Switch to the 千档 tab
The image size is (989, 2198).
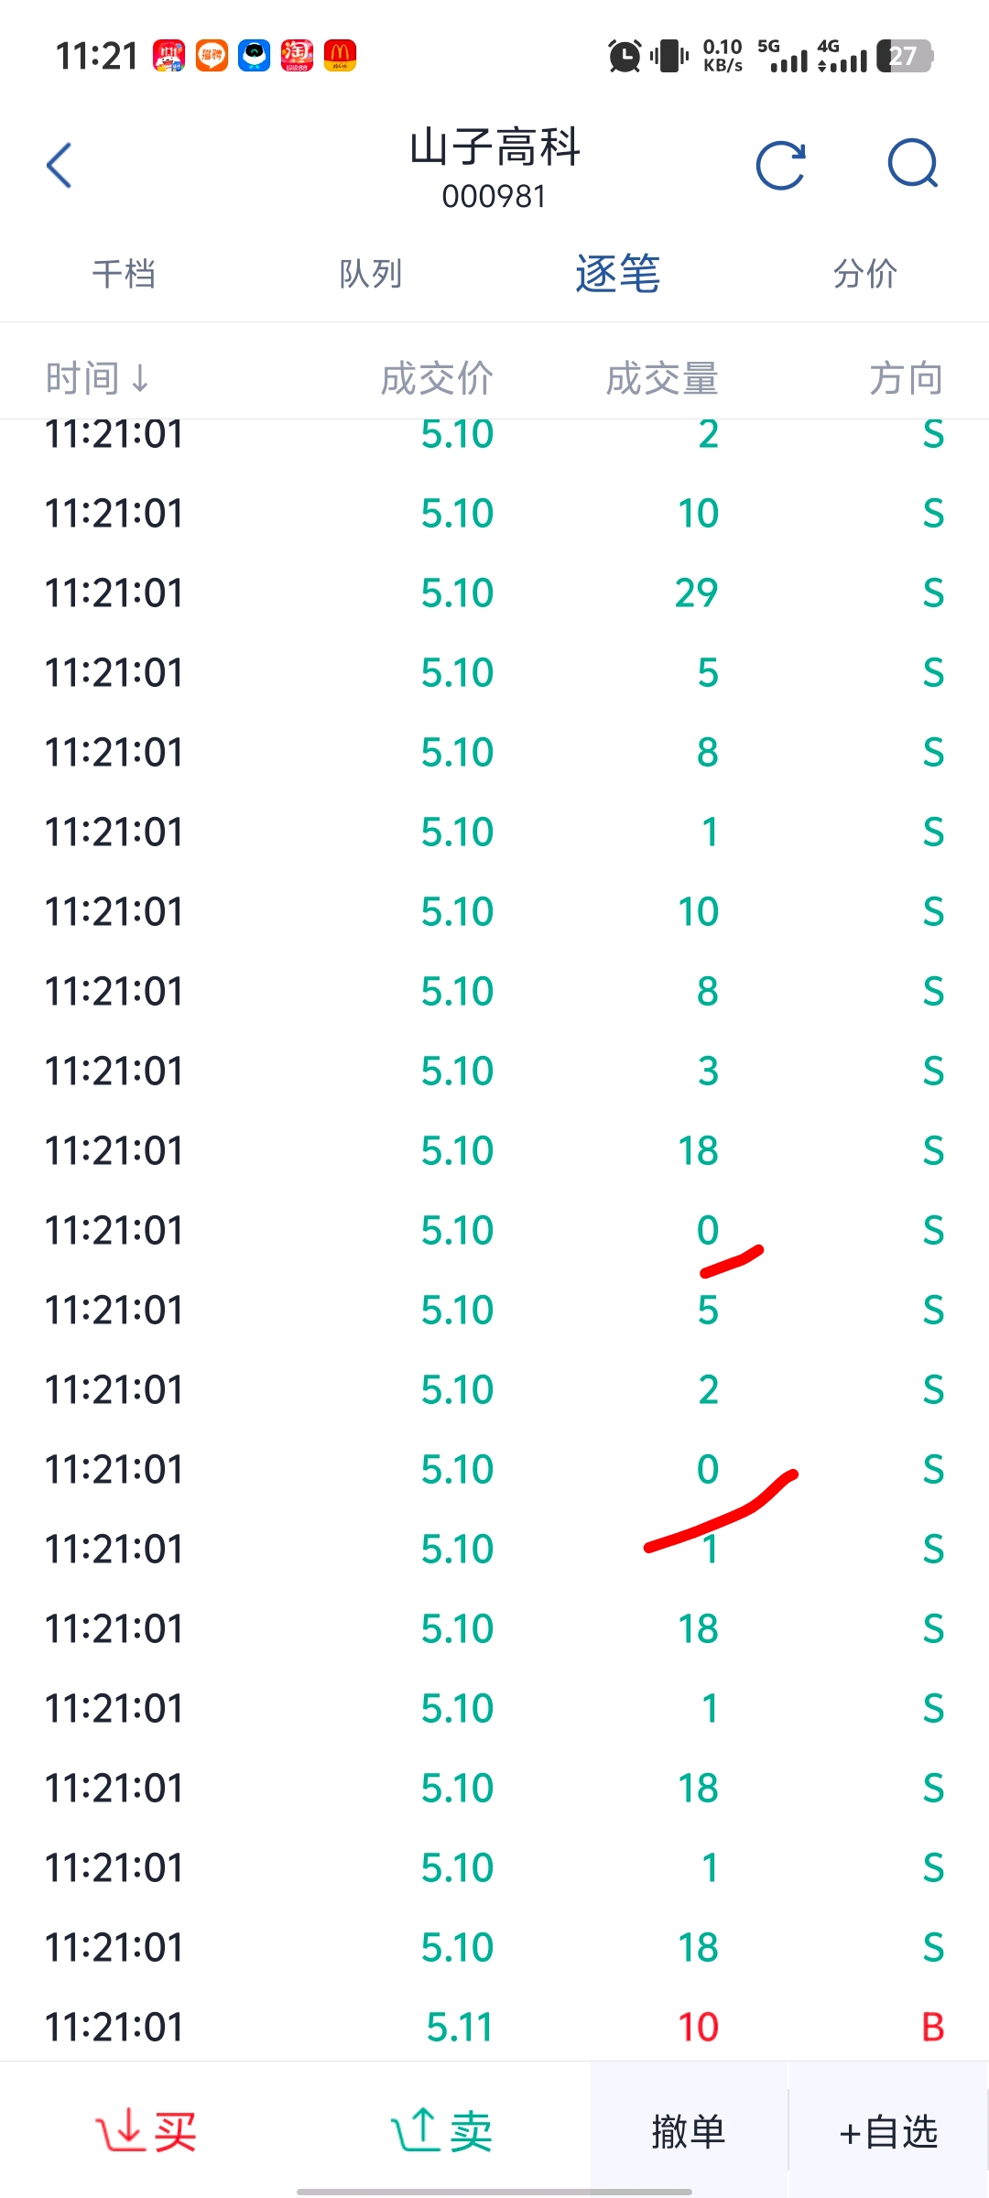tap(124, 274)
